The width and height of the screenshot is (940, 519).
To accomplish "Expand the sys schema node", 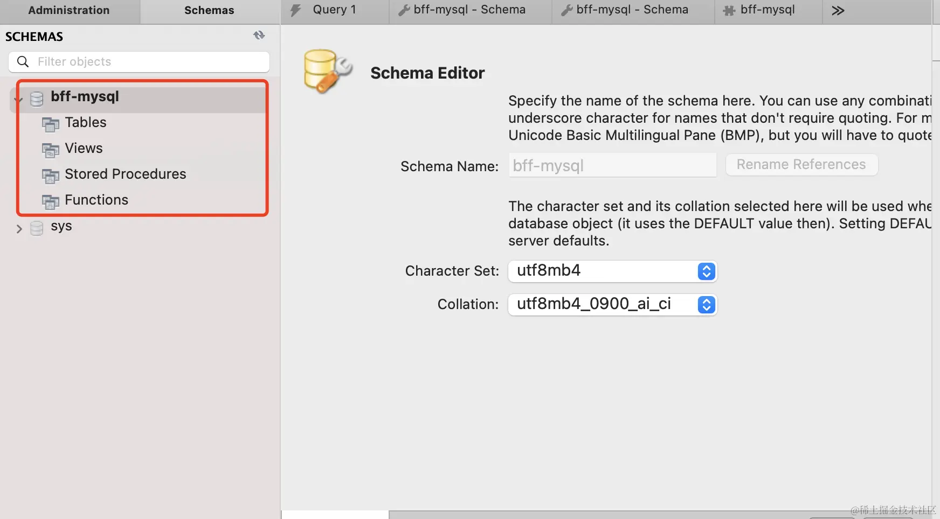I will pyautogui.click(x=19, y=228).
